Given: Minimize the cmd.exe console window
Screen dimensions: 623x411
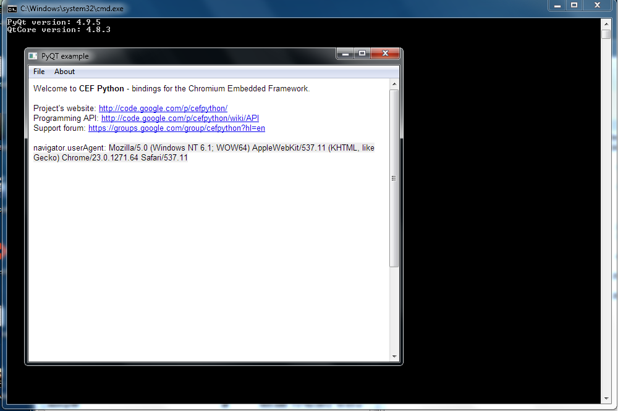Looking at the screenshot, I should [557, 5].
